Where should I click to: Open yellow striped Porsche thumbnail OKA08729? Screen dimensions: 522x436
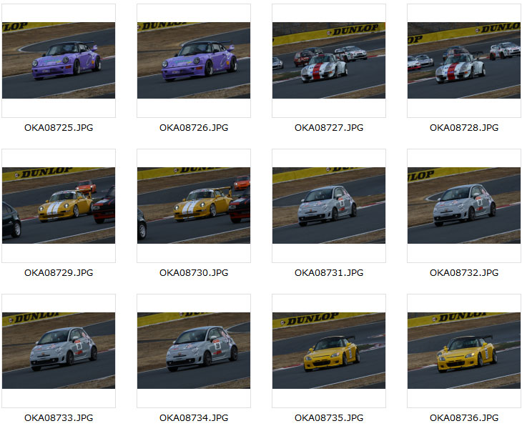pos(59,205)
